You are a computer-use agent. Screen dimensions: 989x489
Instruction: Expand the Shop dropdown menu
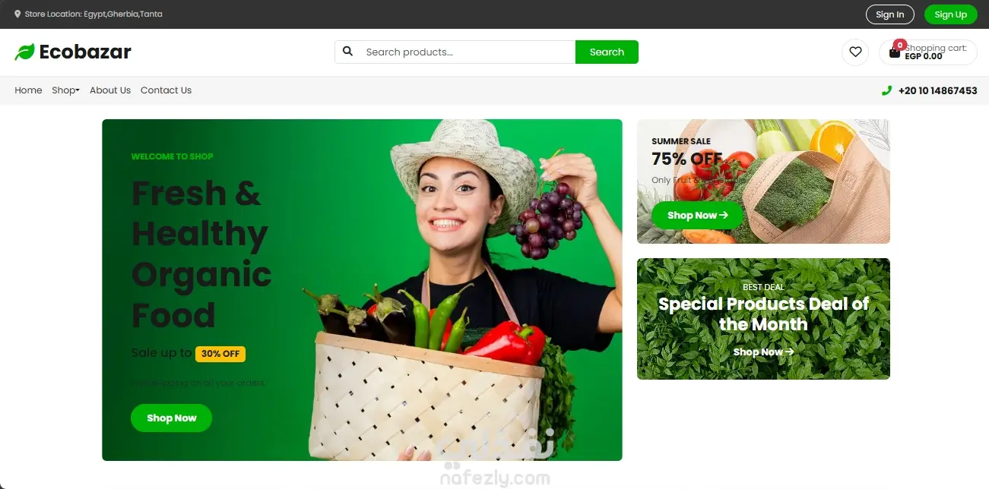click(x=65, y=90)
